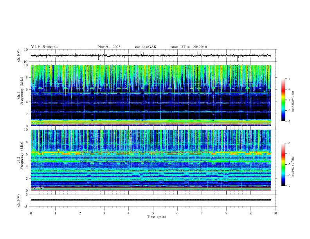Click the ch.1 waveform trace panel
Screen dimensions: 310x239
click(x=153, y=55)
